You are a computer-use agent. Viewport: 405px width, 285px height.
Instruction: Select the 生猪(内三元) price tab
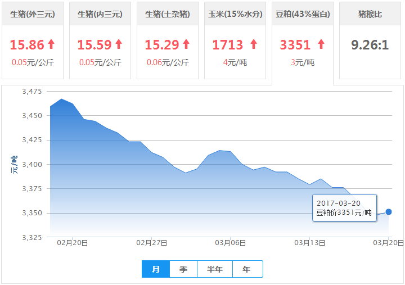click(x=100, y=40)
